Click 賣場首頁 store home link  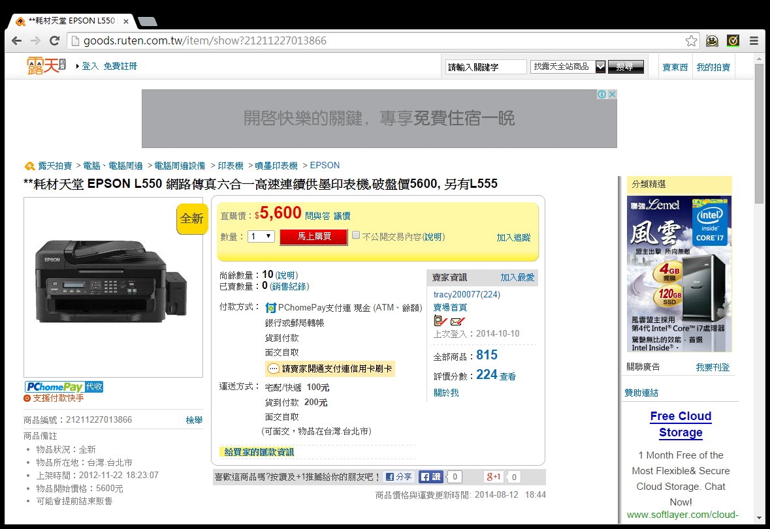[450, 307]
